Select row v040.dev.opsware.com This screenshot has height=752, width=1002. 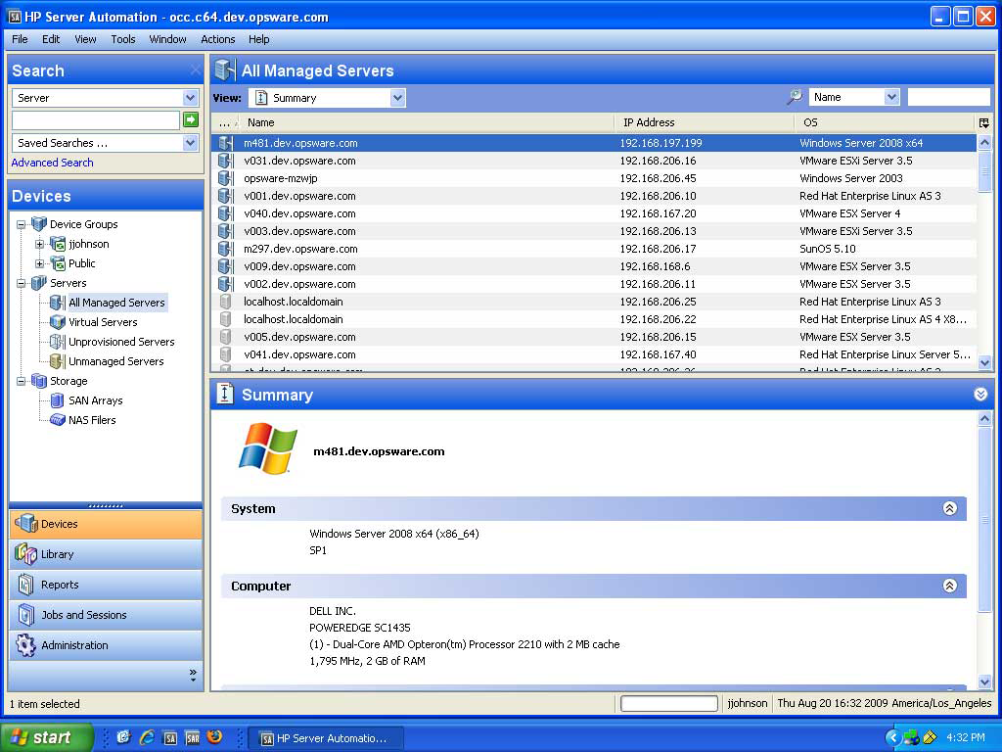594,213
